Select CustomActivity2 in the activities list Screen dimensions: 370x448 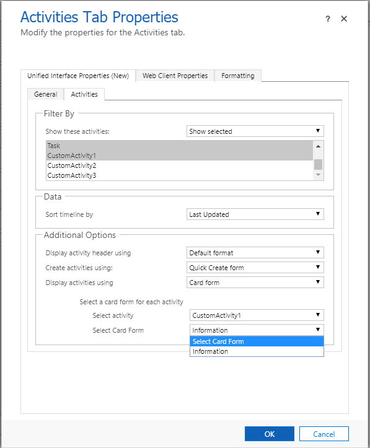point(180,165)
